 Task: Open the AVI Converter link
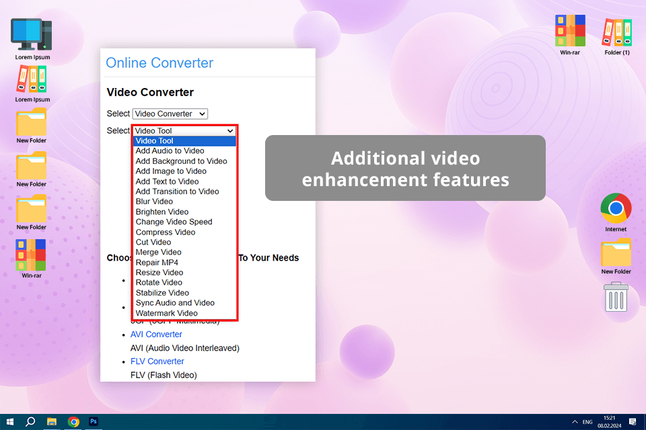156,335
